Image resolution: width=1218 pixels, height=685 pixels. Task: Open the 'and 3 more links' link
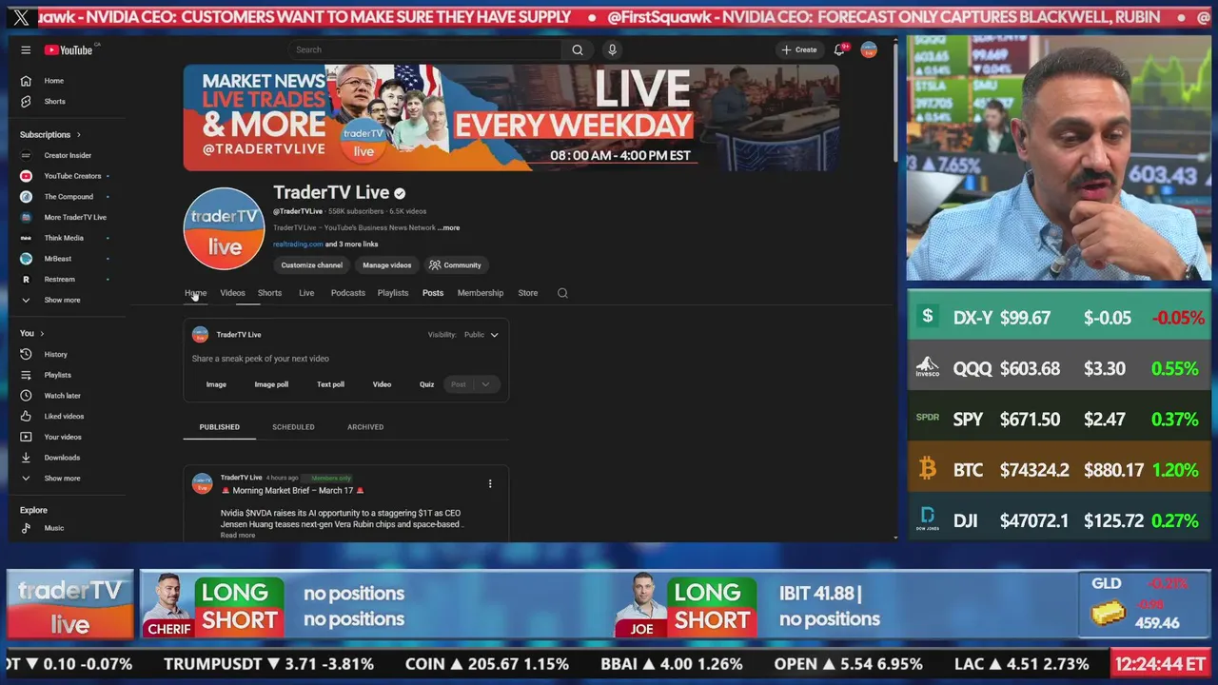352,245
